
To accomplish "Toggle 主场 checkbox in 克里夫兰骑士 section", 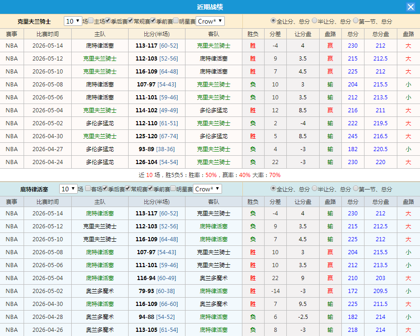I will pyautogui.click(x=91, y=21).
